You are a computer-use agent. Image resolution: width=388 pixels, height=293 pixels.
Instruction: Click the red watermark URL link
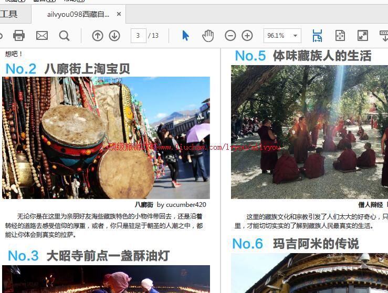[x=194, y=148]
